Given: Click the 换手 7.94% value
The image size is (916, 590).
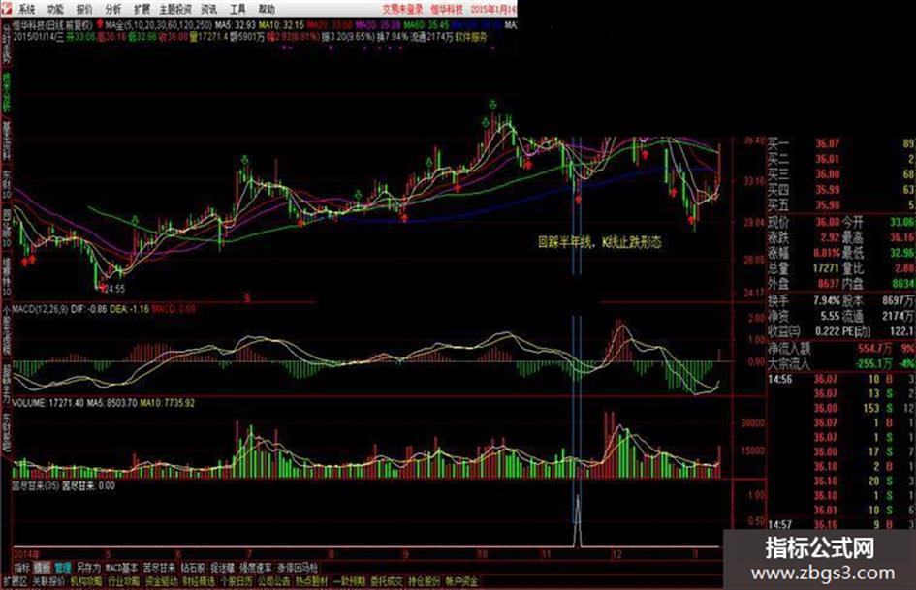Looking at the screenshot, I should [827, 301].
